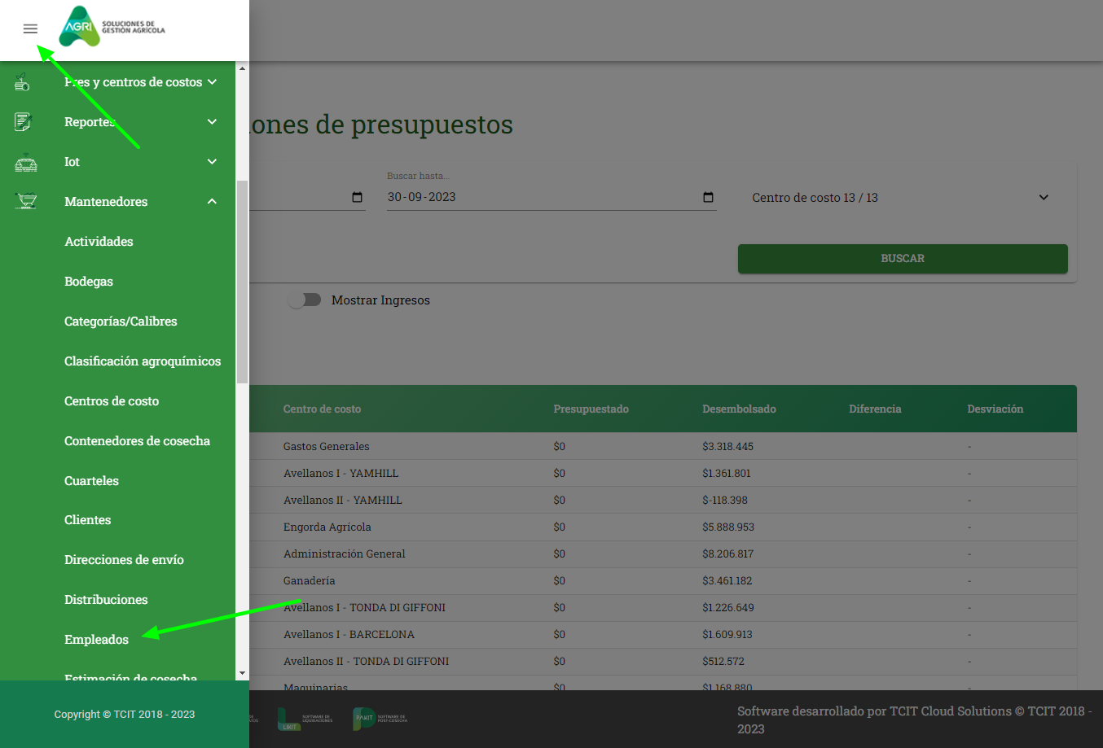1103x748 pixels.
Task: Open calendar picker of the left date field
Action: tap(357, 197)
